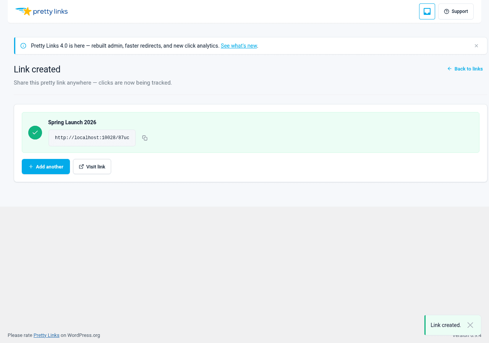Go Back to links

(465, 69)
